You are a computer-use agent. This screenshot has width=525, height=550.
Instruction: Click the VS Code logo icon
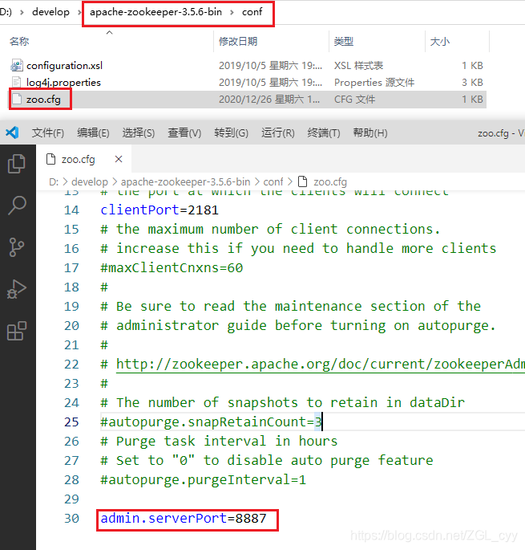[x=12, y=132]
